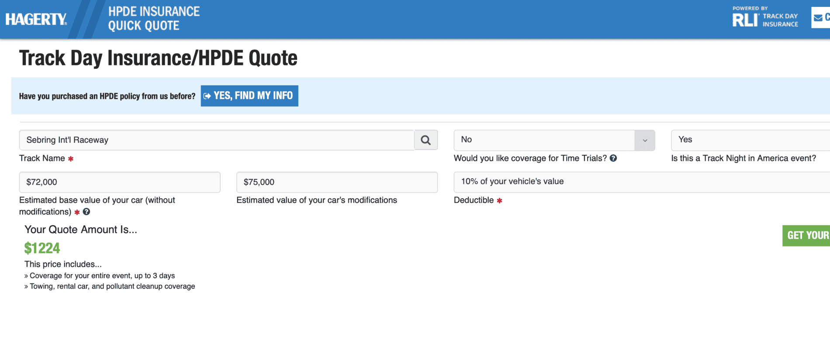Click 'Is this a Track Night in America event?' label
This screenshot has height=356, width=830.
click(x=744, y=158)
